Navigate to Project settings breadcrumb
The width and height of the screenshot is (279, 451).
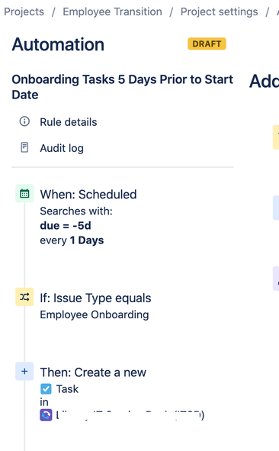click(220, 11)
